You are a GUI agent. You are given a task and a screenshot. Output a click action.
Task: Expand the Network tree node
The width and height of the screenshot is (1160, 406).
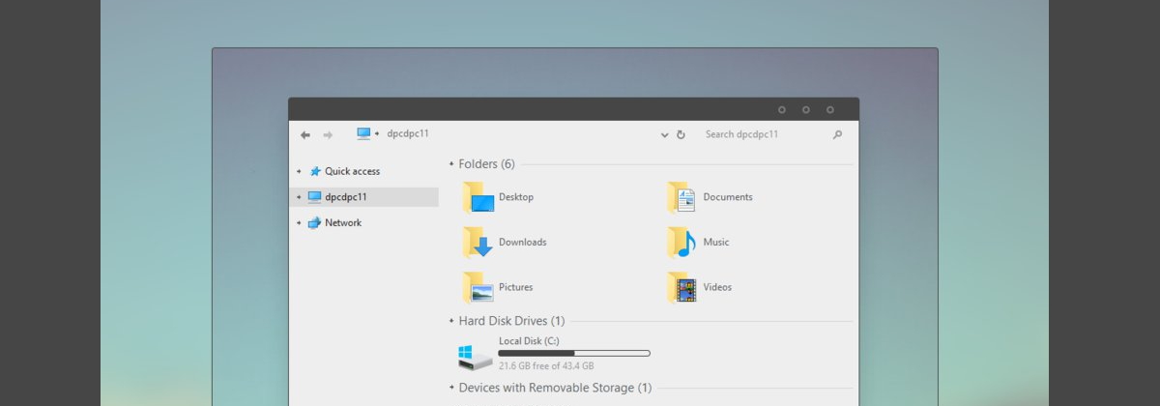(299, 222)
